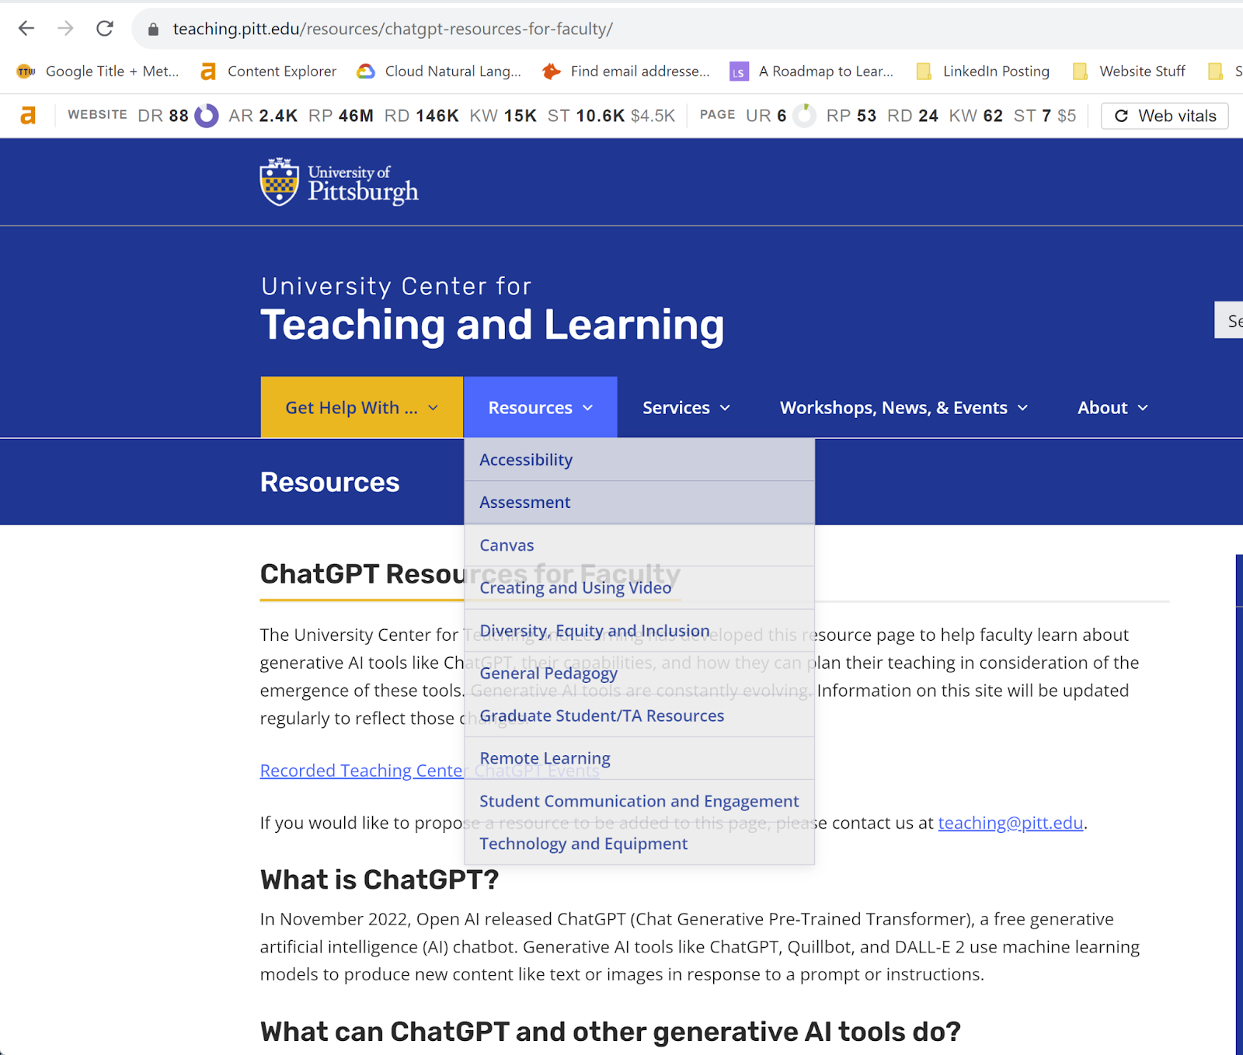Select Assessment from the Resources menu
Screen dimensions: 1243x1055
tap(639, 503)
